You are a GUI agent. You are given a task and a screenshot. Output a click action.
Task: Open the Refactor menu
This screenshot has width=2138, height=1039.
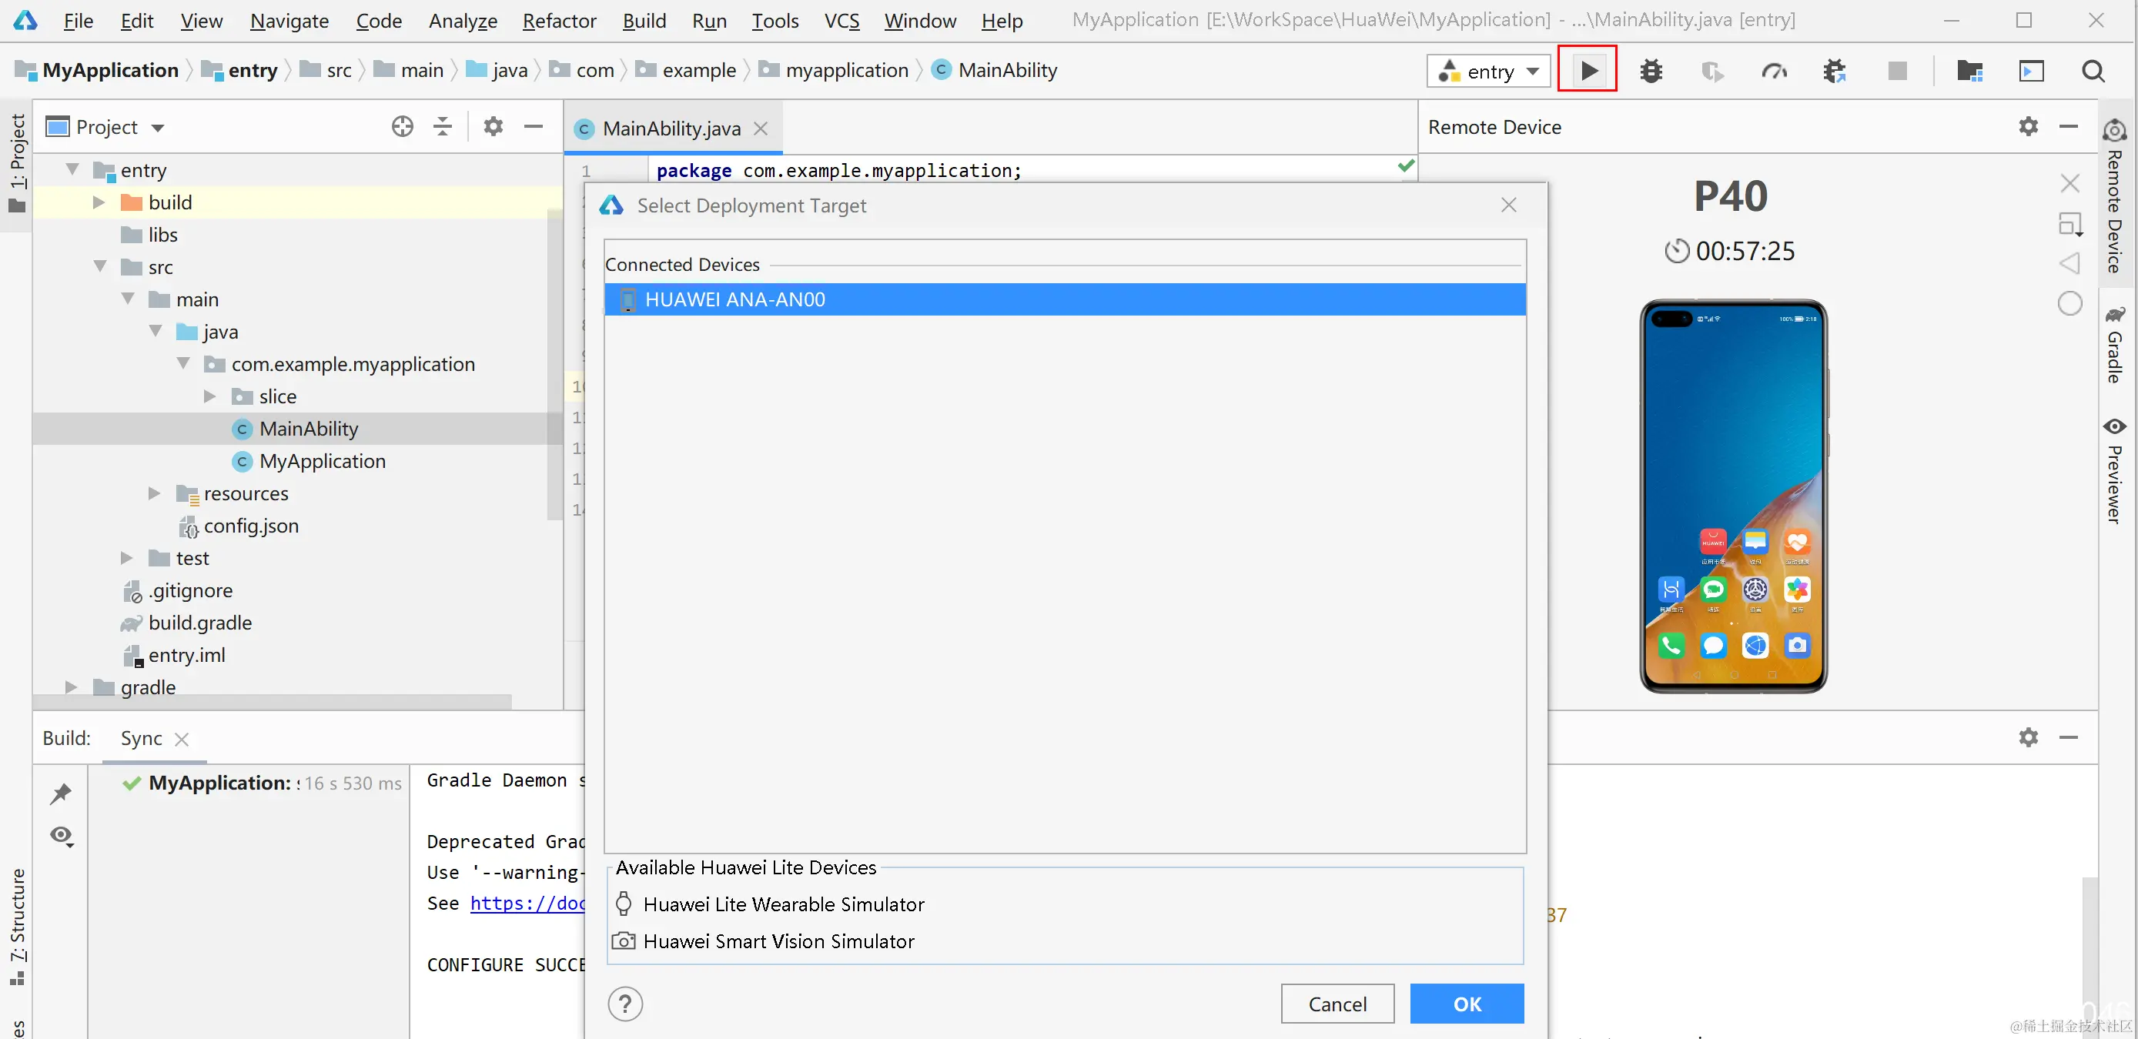click(559, 21)
